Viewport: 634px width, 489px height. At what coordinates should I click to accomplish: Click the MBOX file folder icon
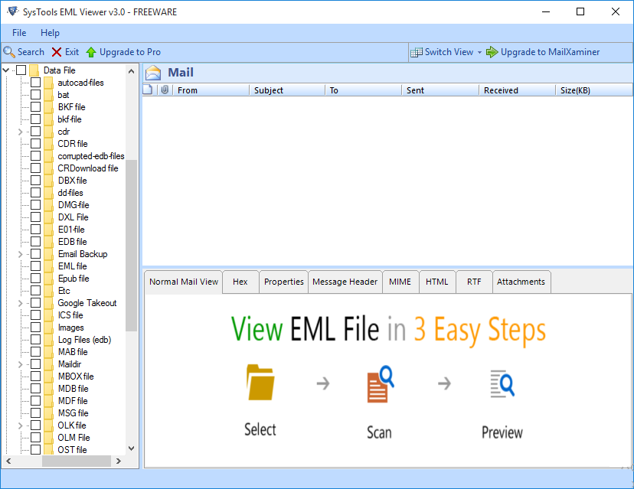click(x=48, y=377)
